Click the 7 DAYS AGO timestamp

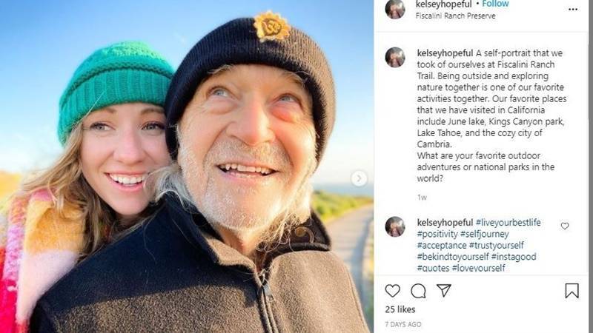pos(404,324)
